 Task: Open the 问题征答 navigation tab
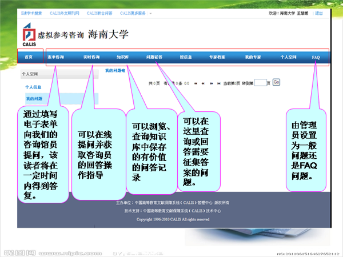point(154,57)
